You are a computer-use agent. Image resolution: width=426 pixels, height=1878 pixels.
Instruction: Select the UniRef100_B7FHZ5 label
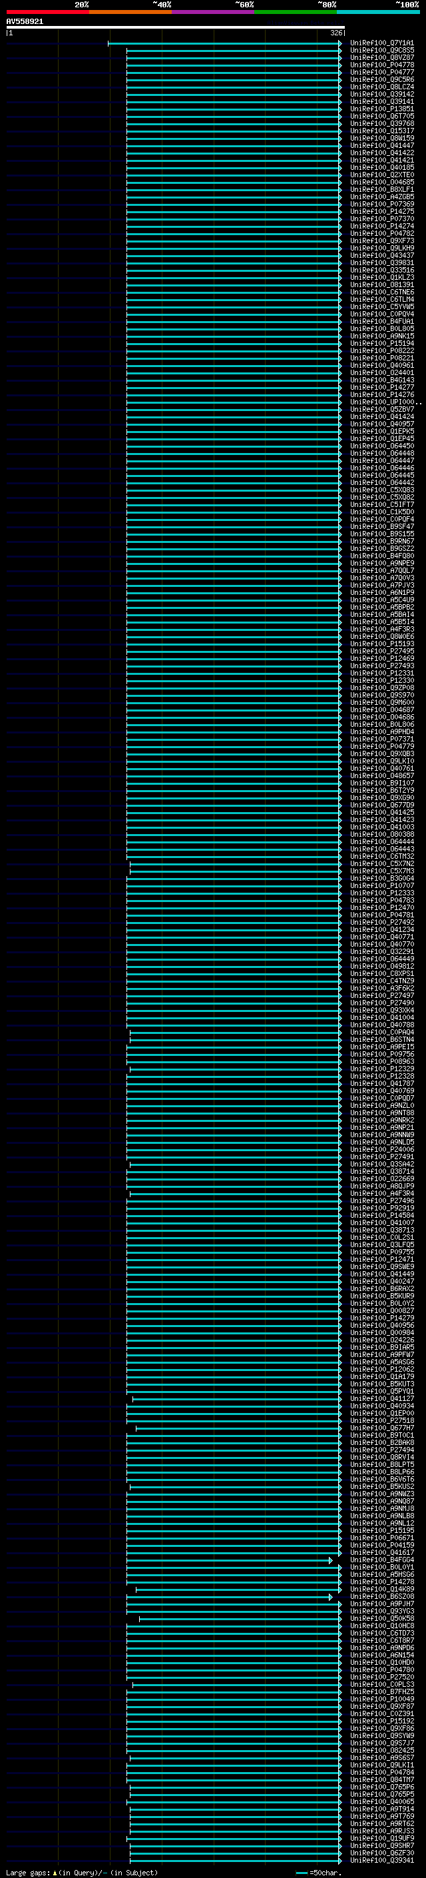(381, 1692)
